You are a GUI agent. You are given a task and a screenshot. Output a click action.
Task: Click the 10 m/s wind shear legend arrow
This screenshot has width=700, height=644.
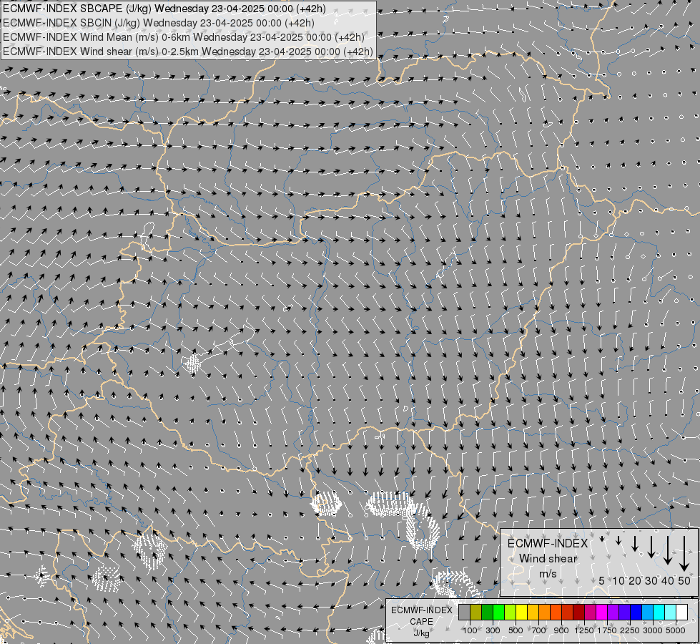618,540
